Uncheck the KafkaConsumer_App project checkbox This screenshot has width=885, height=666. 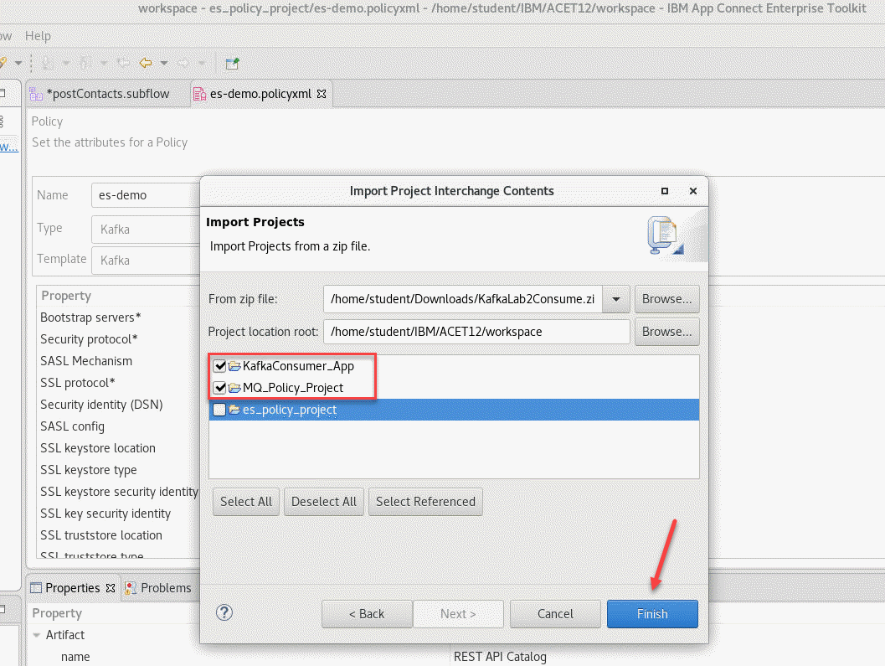pyautogui.click(x=219, y=366)
